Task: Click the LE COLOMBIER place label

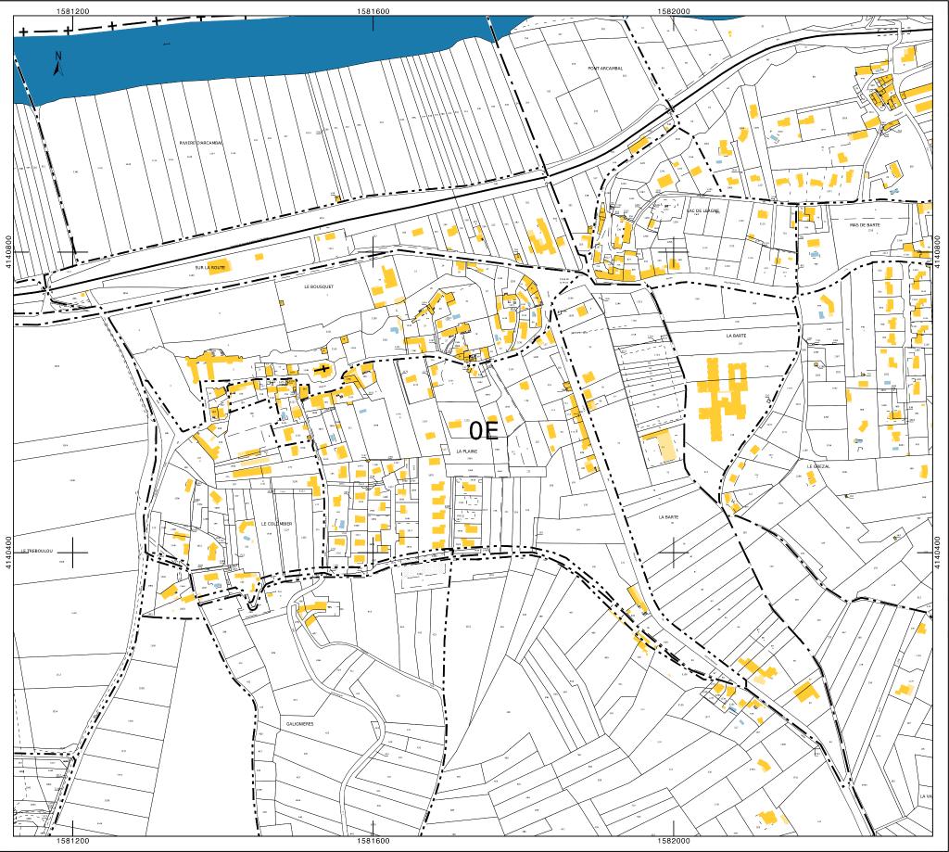Action: tap(276, 524)
